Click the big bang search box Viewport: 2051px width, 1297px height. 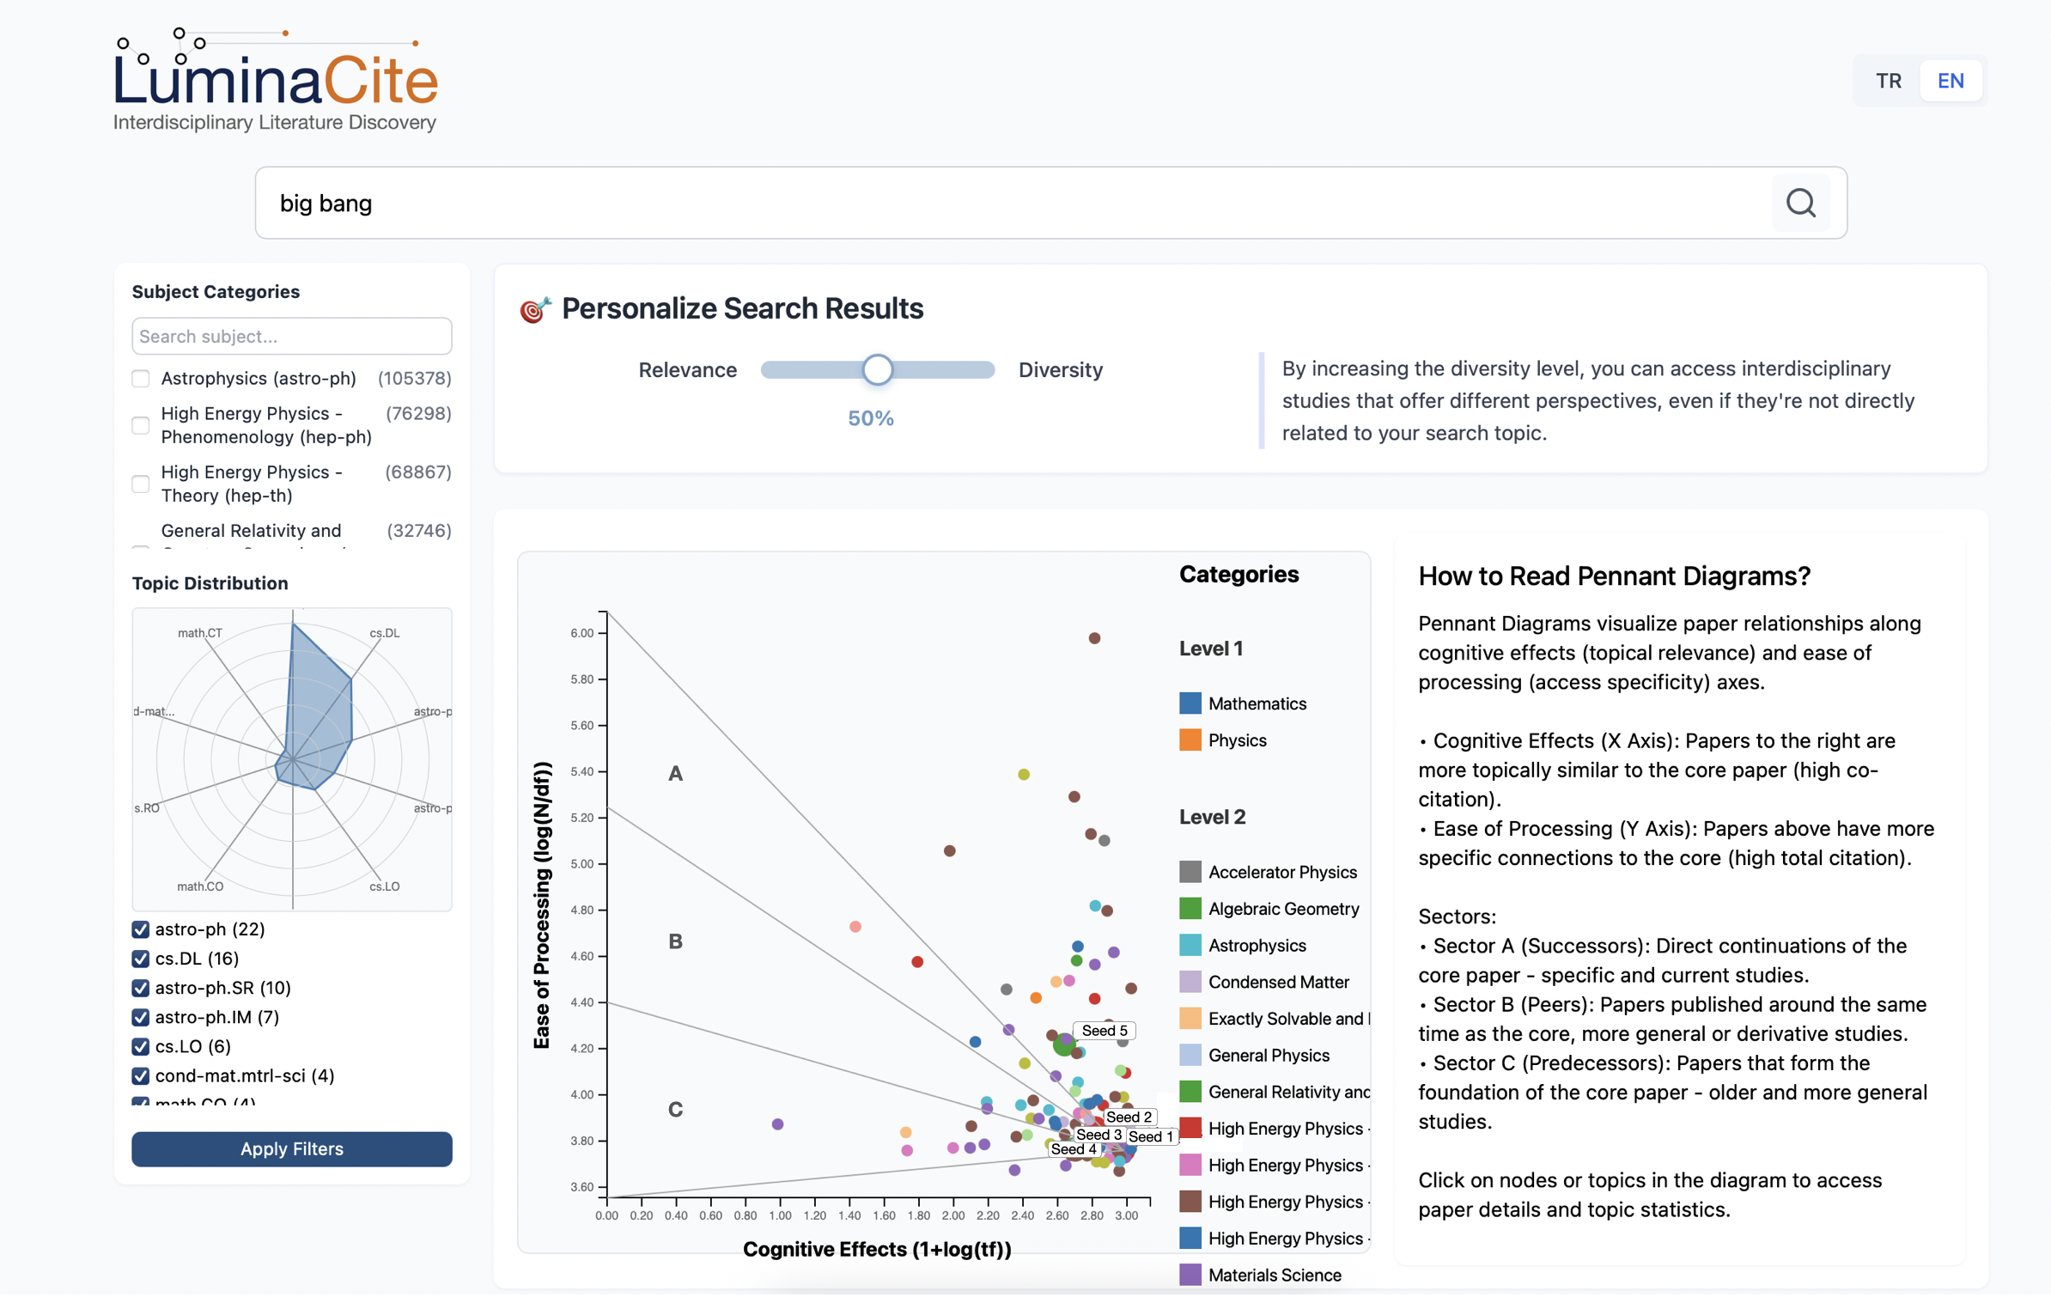[x=1013, y=204]
